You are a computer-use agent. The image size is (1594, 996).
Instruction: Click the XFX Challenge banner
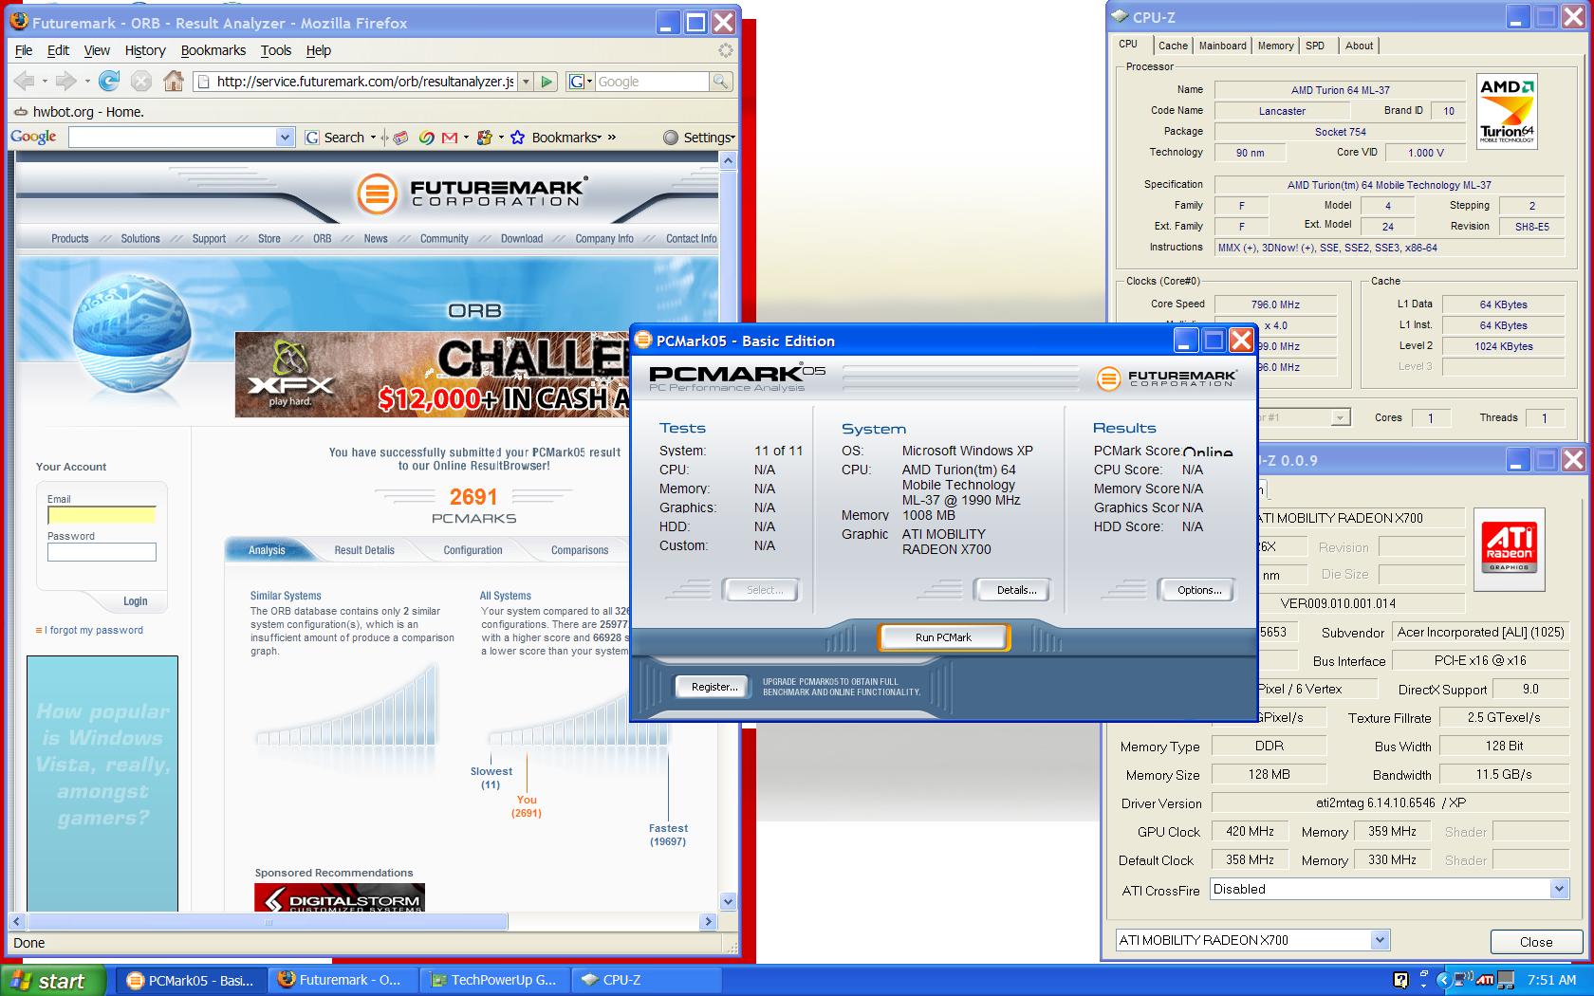433,375
